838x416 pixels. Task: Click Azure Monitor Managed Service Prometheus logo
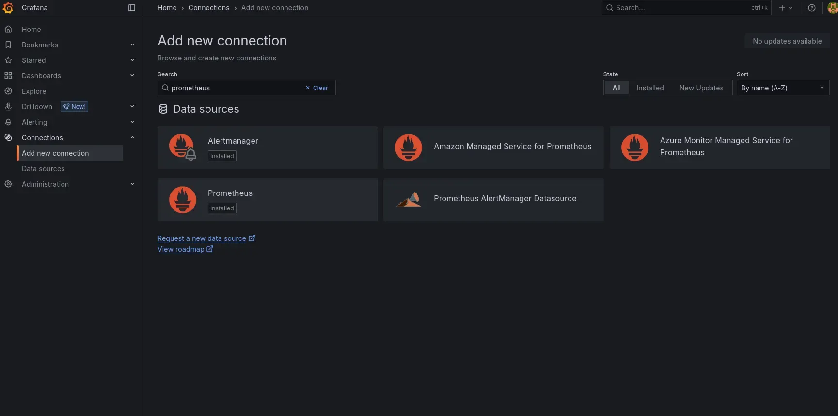[635, 148]
